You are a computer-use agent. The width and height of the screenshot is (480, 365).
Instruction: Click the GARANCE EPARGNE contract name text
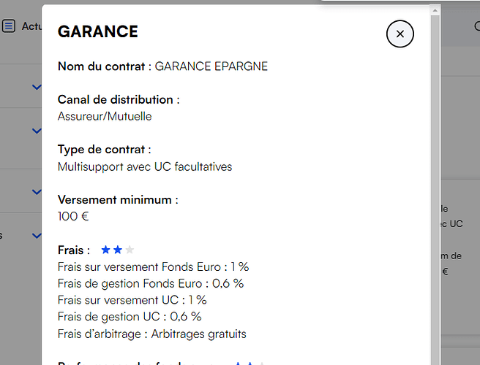[x=211, y=66]
